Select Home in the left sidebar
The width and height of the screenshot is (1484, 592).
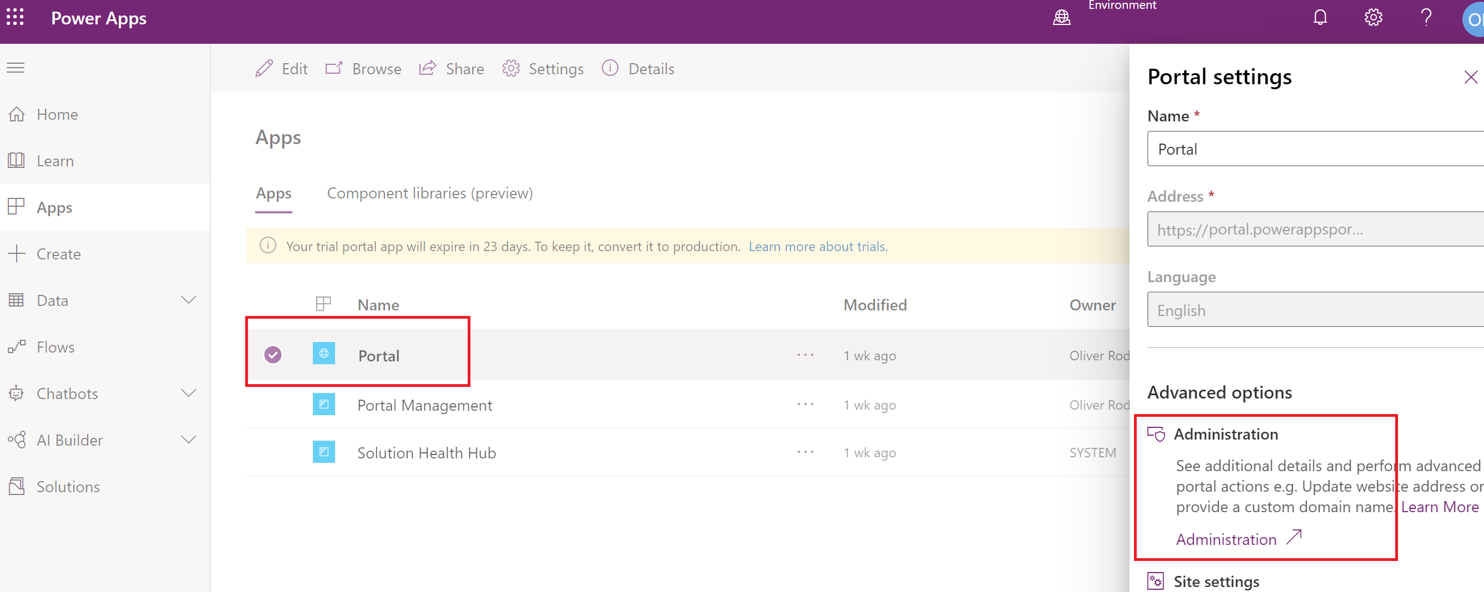tap(57, 114)
